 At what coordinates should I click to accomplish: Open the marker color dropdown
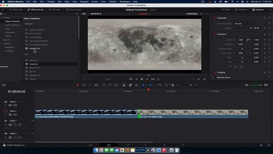pyautogui.click(x=153, y=85)
